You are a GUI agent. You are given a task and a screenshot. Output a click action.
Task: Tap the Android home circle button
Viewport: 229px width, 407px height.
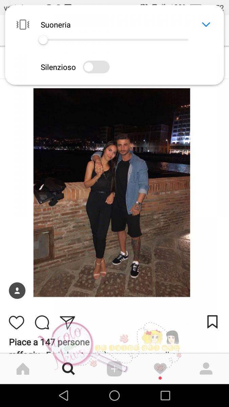(x=114, y=395)
